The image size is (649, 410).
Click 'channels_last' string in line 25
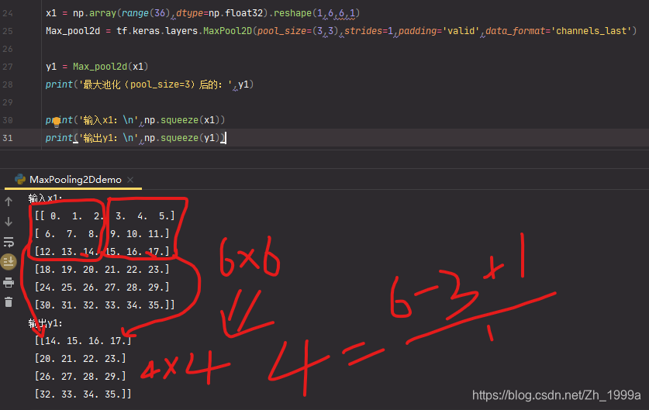592,31
